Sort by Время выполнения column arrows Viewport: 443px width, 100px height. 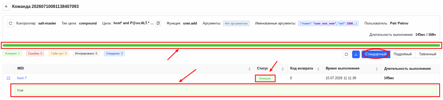tap(377, 69)
